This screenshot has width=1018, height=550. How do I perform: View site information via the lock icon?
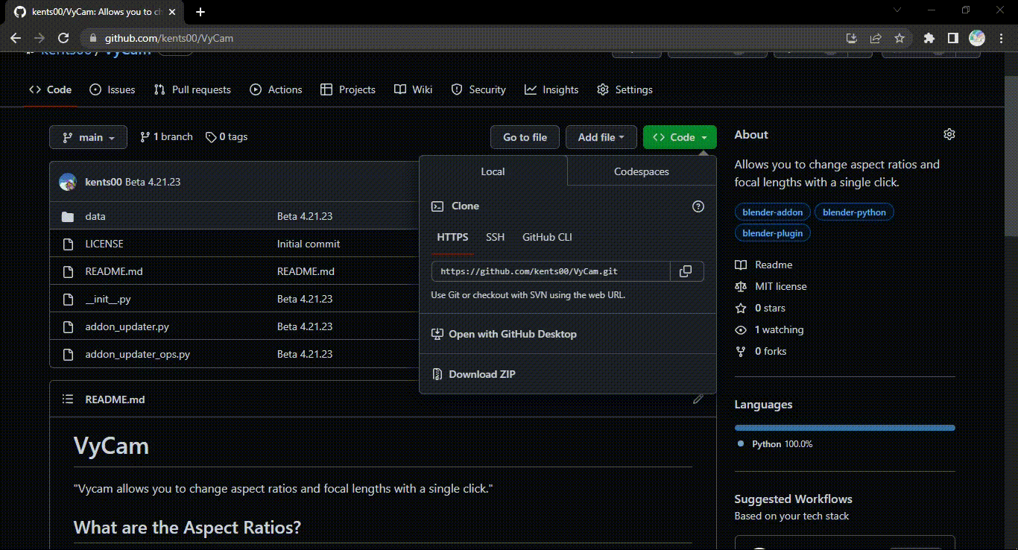tap(93, 38)
